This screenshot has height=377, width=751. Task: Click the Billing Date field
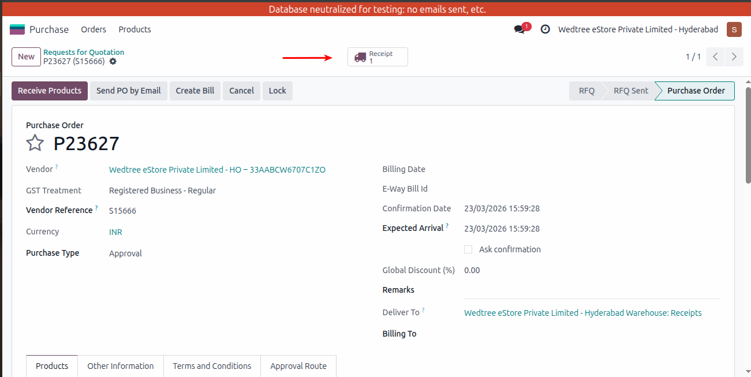pos(592,169)
